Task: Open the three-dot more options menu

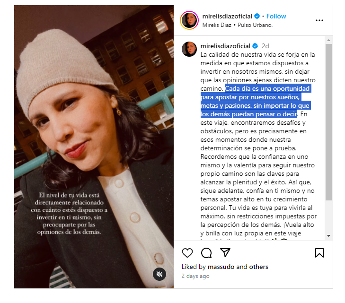Action: pyautogui.click(x=319, y=20)
